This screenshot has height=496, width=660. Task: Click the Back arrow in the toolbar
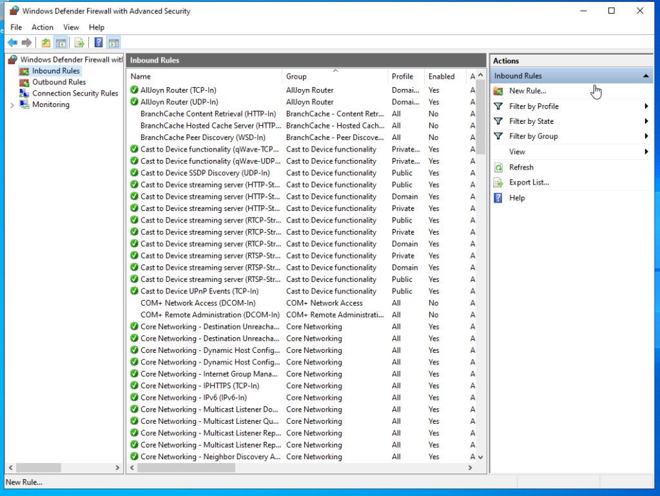pyautogui.click(x=13, y=43)
